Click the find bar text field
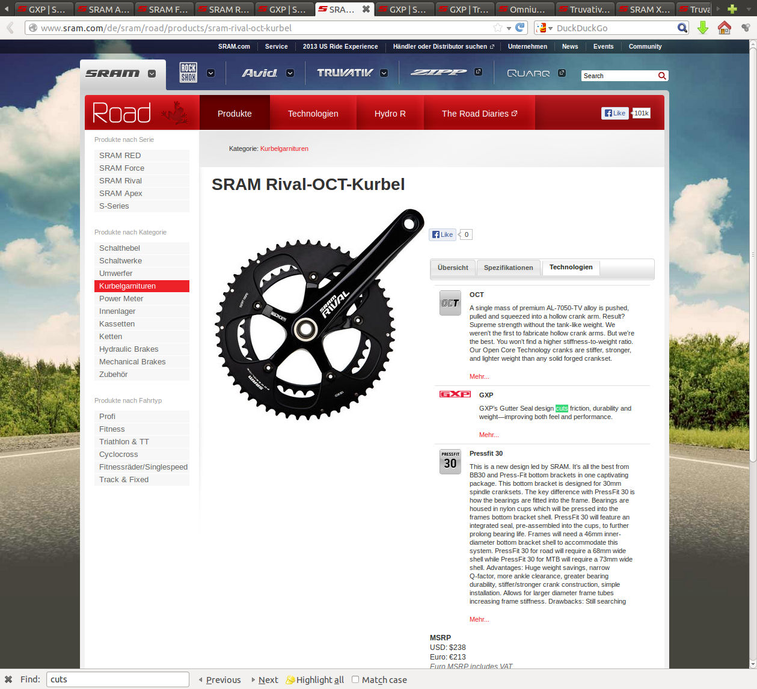 (x=118, y=679)
